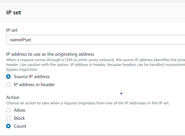Click the 'IP address in header' label text

[34, 84]
